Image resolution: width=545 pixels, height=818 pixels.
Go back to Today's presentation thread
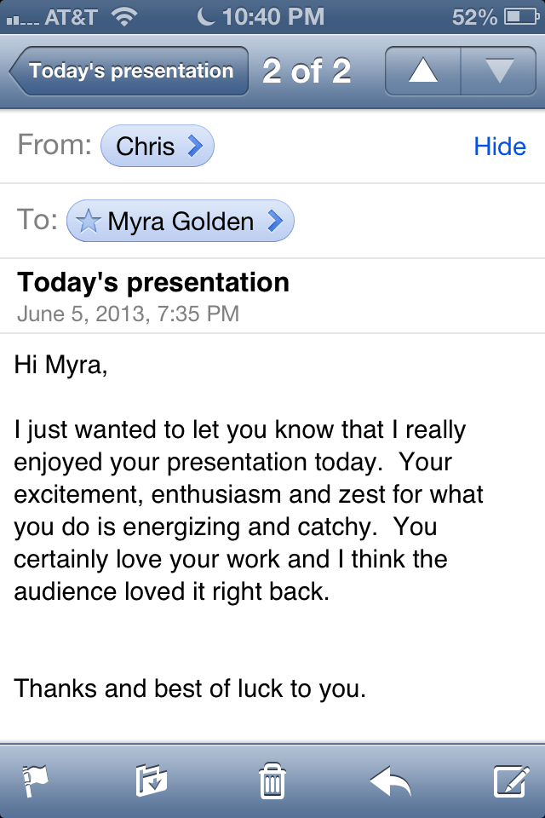coord(128,72)
